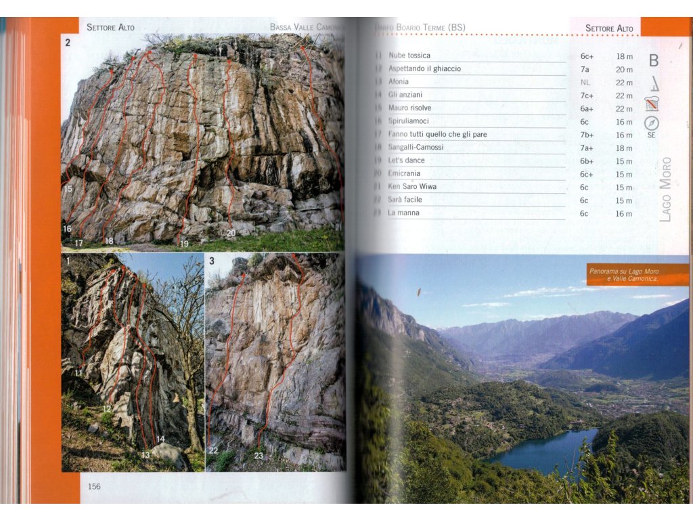This screenshot has width=693, height=520.
Task: Click length 16 m of La manna
Action: [x=624, y=214]
